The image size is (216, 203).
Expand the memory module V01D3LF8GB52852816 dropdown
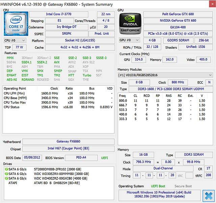tap(165, 75)
